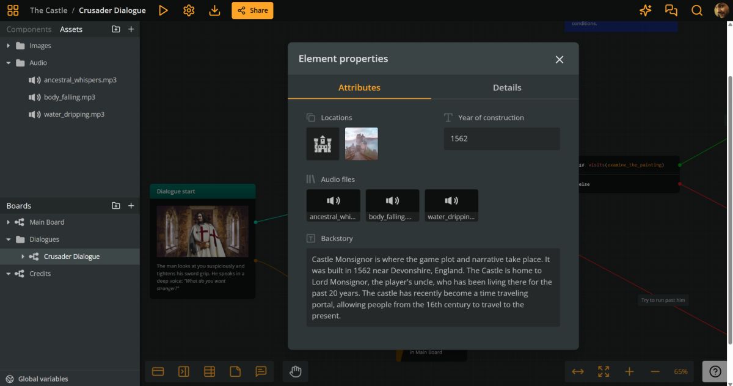
Task: Open the Main Board
Action: [46, 222]
